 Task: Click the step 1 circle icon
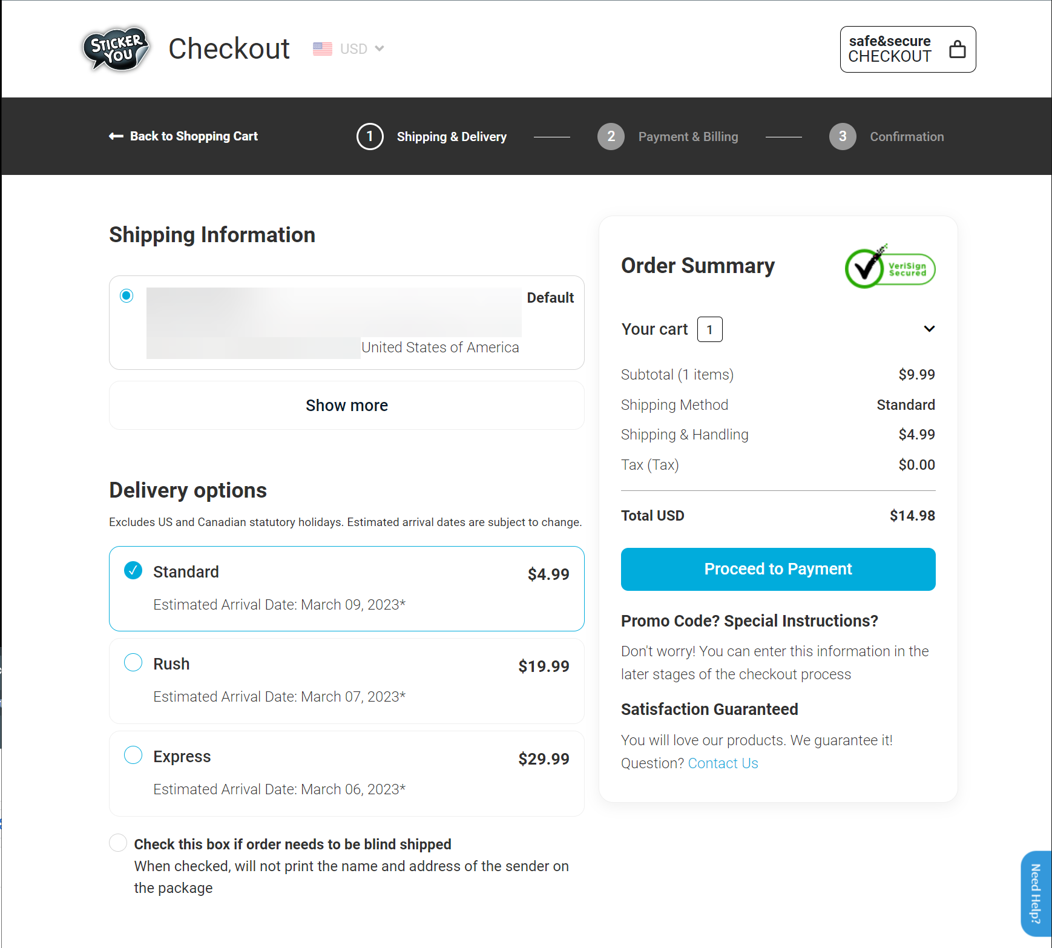[x=370, y=136]
